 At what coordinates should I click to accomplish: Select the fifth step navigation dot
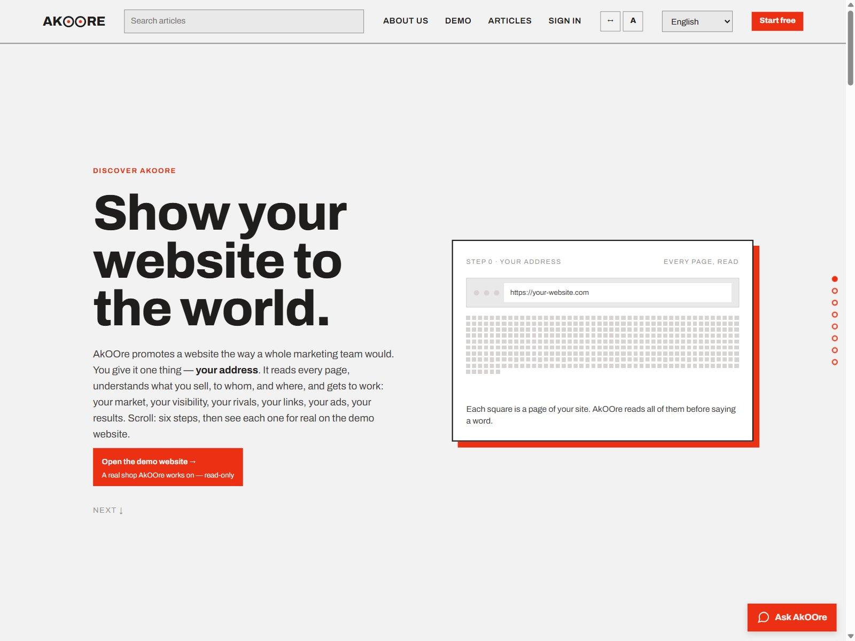835,326
